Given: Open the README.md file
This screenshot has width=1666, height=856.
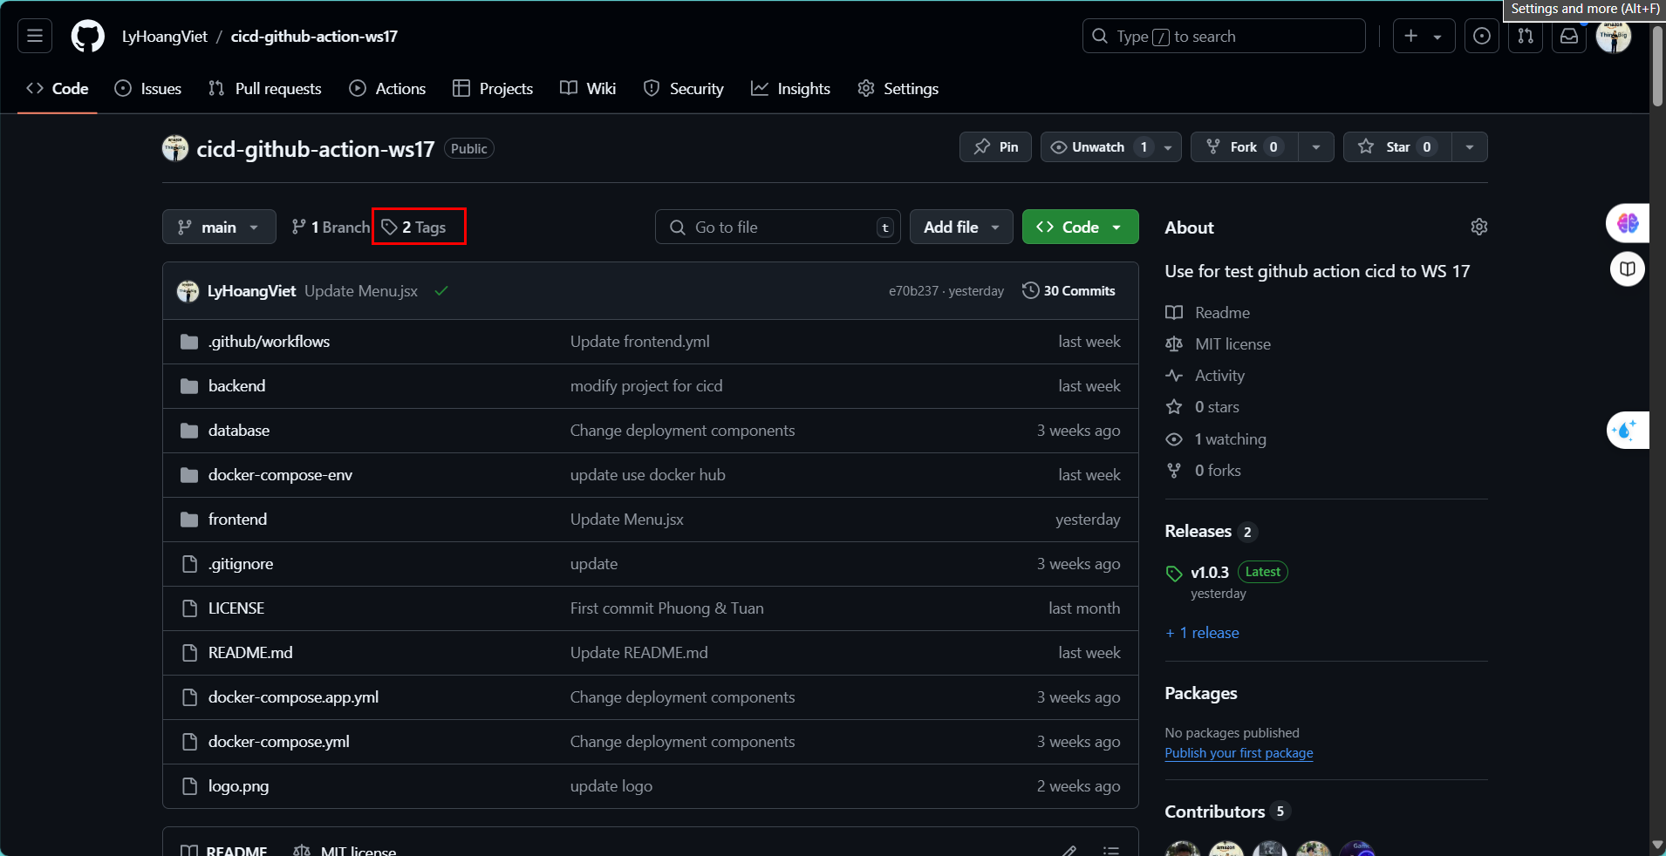Looking at the screenshot, I should 250,653.
